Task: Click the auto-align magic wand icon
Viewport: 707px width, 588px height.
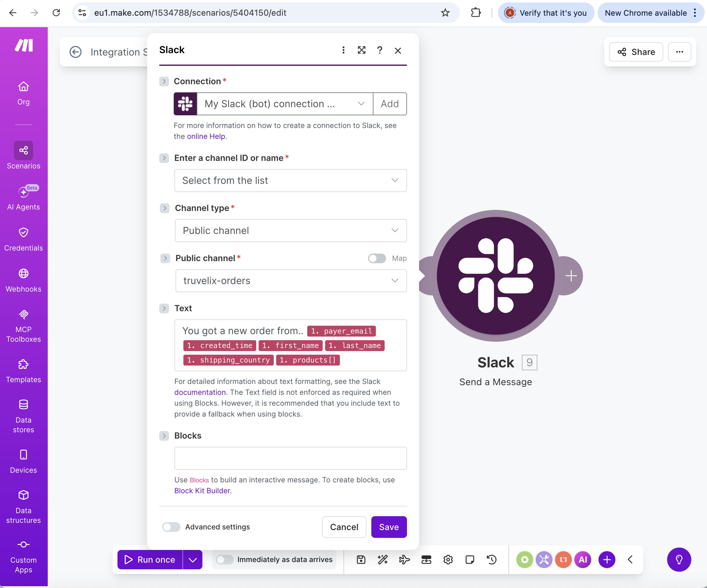Action: click(383, 559)
